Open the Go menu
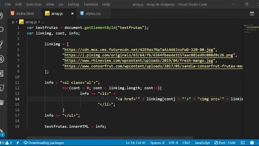 click(x=61, y=4)
